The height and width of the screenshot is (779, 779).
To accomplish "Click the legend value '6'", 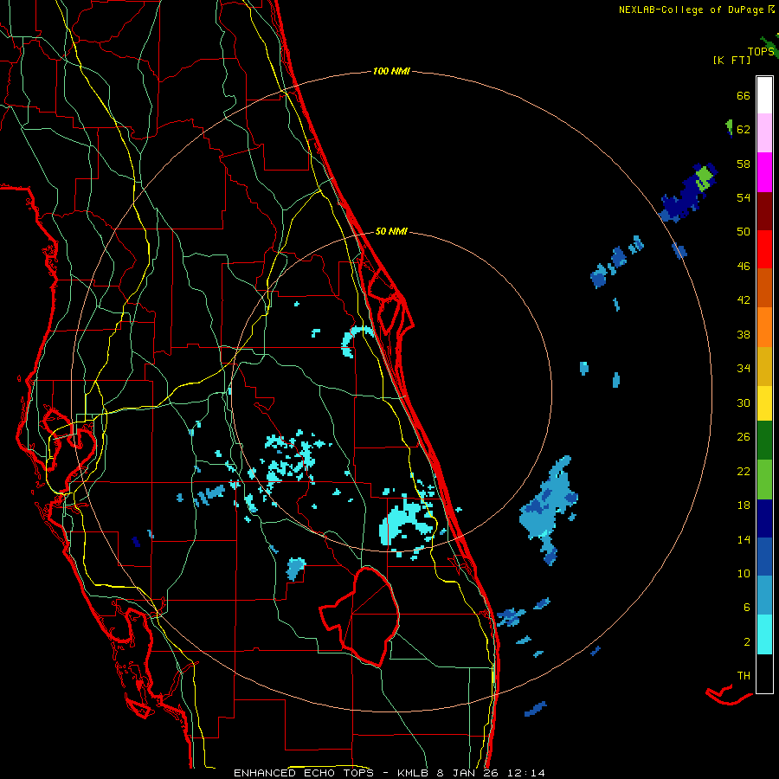I will [747, 608].
